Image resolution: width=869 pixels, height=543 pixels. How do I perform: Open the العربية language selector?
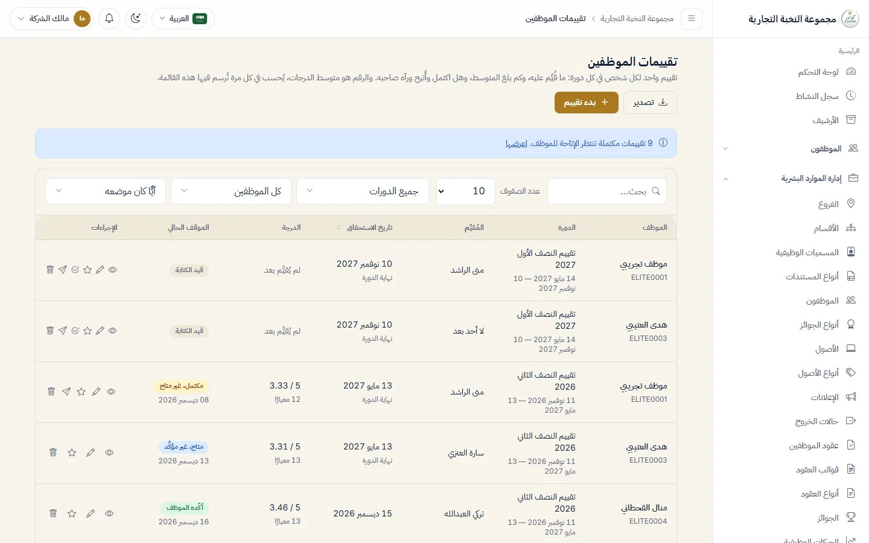coord(183,18)
